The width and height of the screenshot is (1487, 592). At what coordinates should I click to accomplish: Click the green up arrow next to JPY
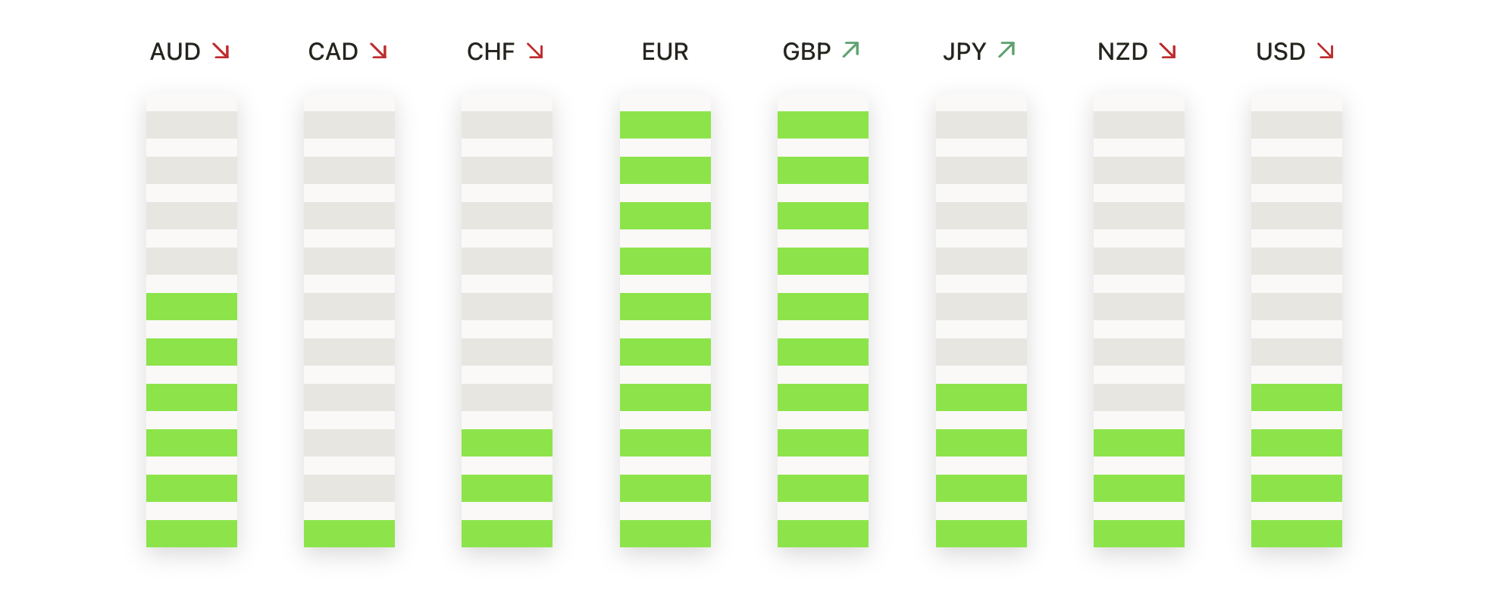pos(1006,50)
